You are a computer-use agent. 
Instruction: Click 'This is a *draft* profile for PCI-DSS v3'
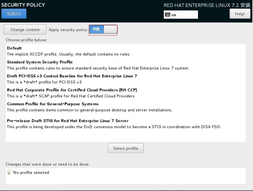click(x=44, y=82)
